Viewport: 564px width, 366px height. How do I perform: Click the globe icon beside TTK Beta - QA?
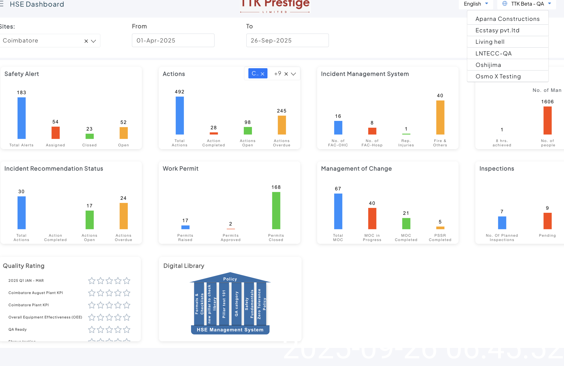[x=505, y=4]
